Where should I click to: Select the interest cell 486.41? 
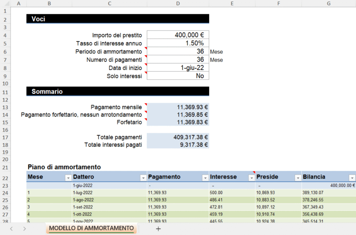pyautogui.click(x=232, y=200)
